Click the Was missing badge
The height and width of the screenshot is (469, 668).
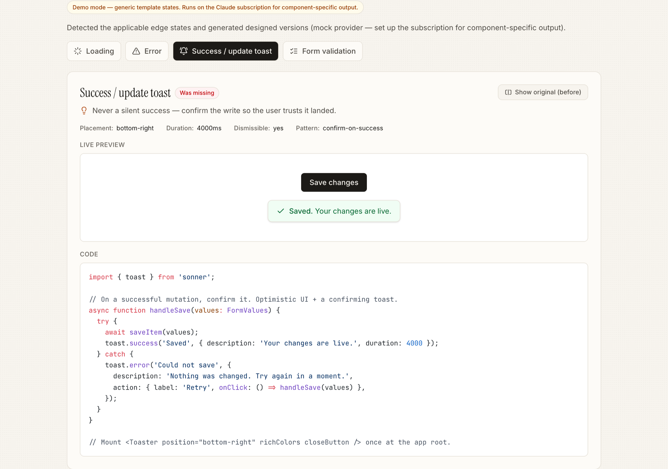click(197, 93)
